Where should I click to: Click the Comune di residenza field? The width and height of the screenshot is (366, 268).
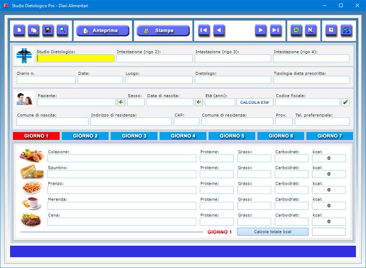click(237, 121)
